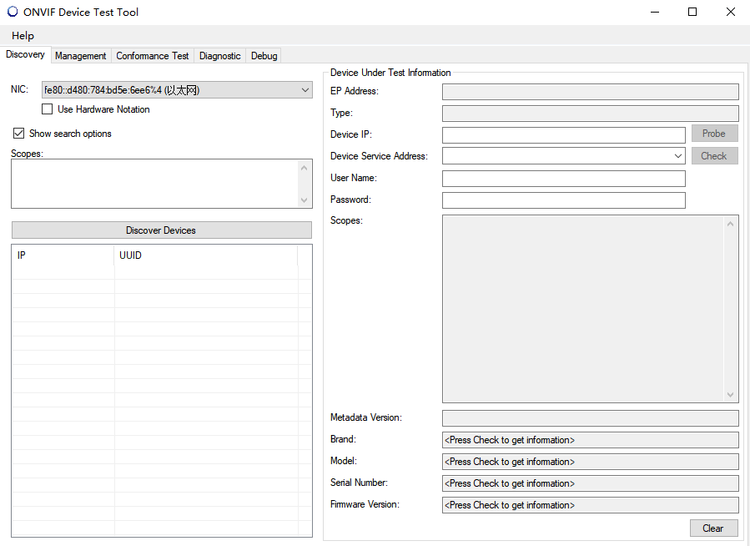This screenshot has width=750, height=546.
Task: Enable Use Hardware Notation checkbox
Action: (x=48, y=109)
